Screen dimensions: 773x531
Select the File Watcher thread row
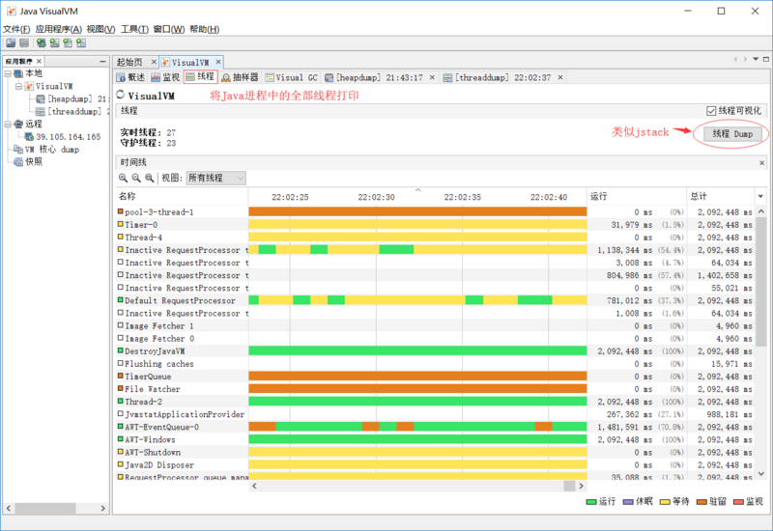coord(434,389)
